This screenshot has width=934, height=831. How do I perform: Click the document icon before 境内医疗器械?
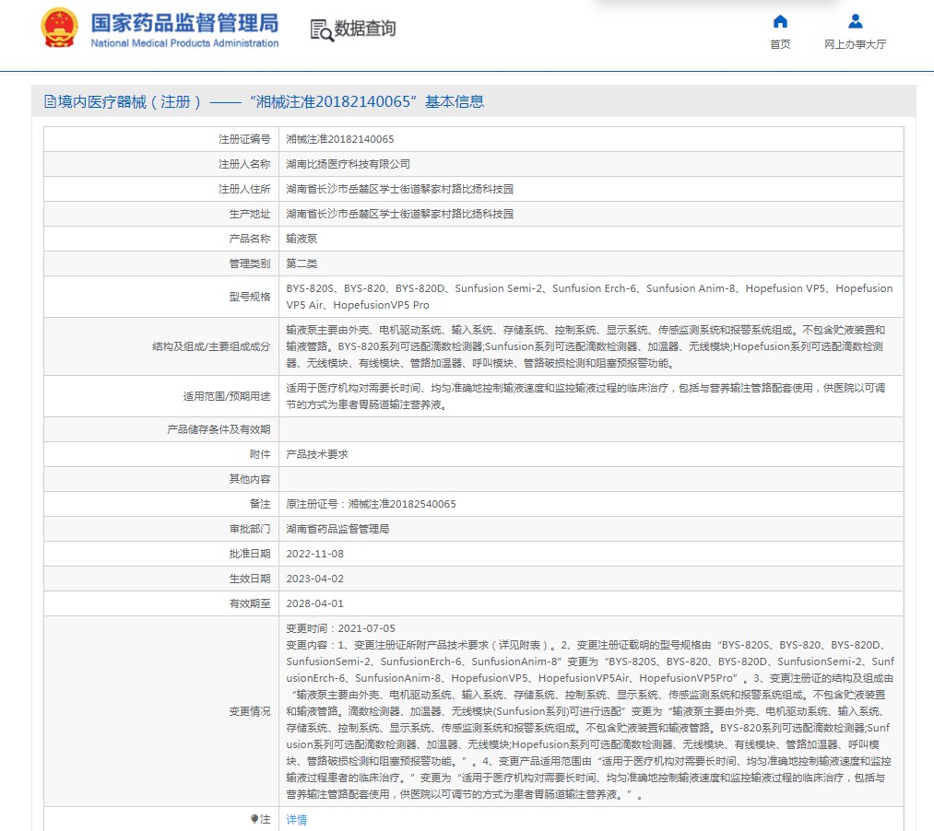[x=50, y=102]
